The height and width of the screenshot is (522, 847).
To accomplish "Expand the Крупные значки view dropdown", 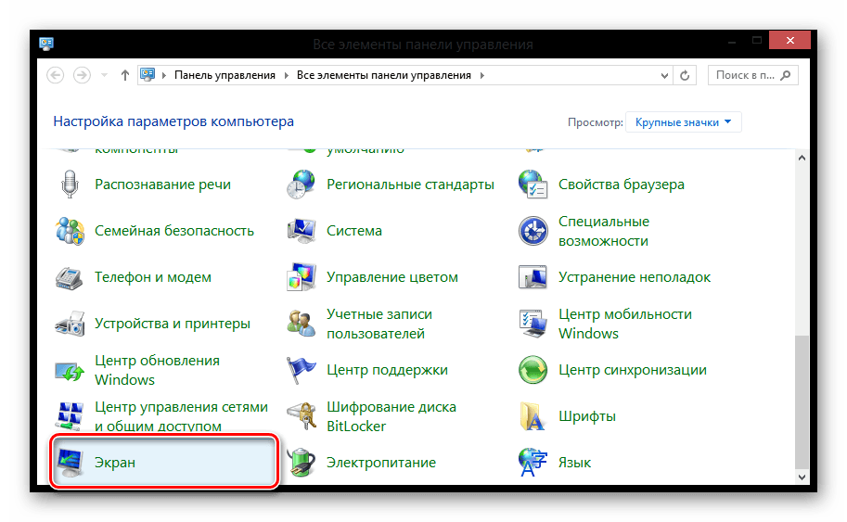I will tap(684, 121).
